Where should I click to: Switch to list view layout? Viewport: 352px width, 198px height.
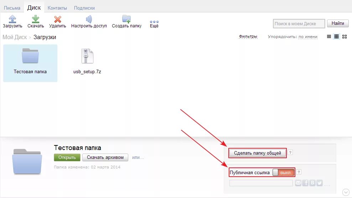[329, 37]
